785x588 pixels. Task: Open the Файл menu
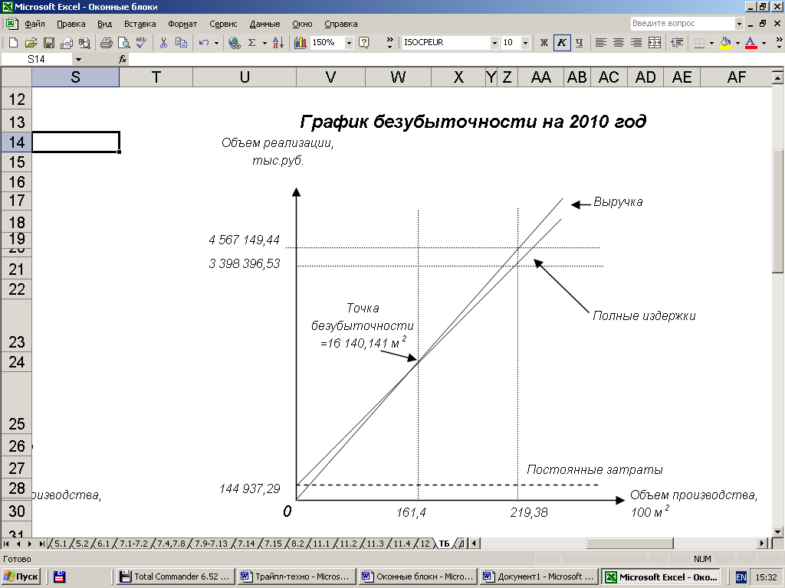click(x=34, y=24)
